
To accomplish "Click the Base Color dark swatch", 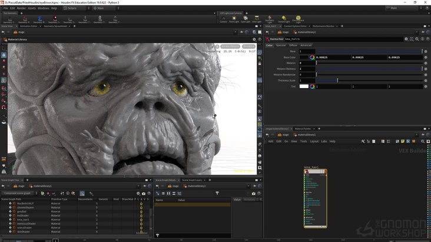I will coord(304,58).
